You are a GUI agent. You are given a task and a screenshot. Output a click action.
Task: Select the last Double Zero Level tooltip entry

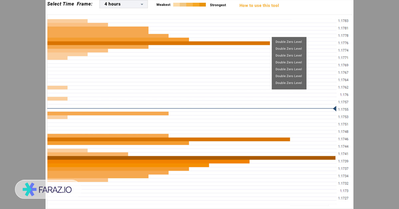289,83
